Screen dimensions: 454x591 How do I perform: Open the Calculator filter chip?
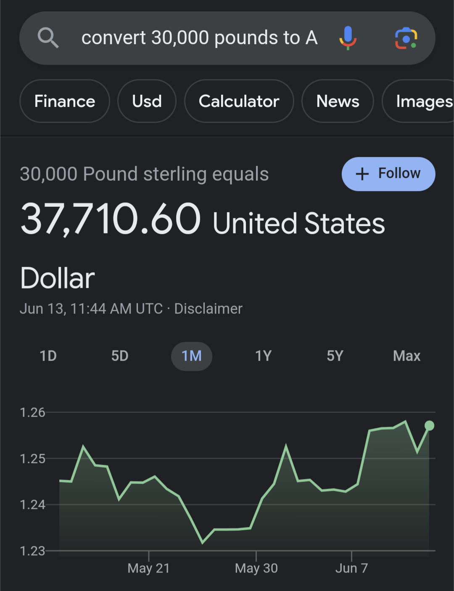tap(239, 101)
